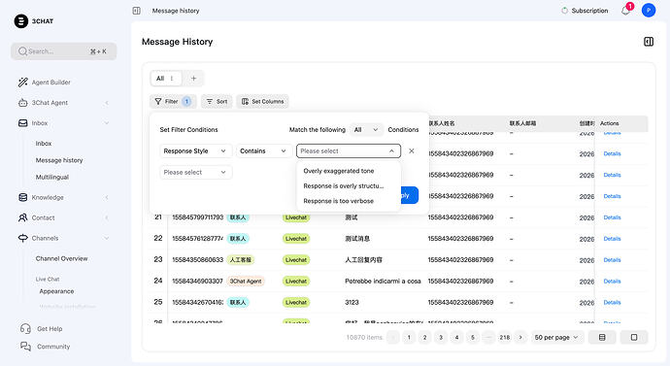Open the side panel icon right of Message History
670x366 pixels.
[x=649, y=42]
